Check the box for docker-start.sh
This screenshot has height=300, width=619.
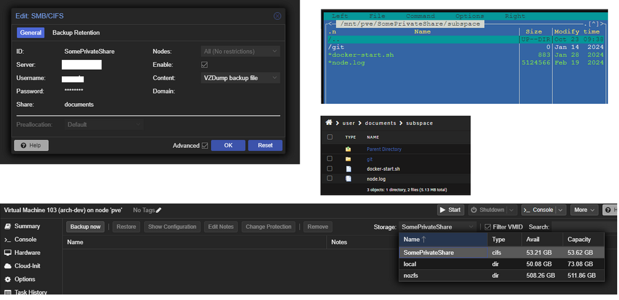coord(330,168)
